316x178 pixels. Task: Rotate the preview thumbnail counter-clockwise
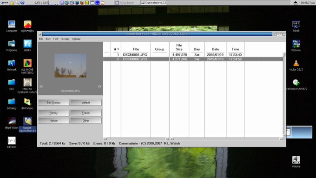click(x=41, y=86)
